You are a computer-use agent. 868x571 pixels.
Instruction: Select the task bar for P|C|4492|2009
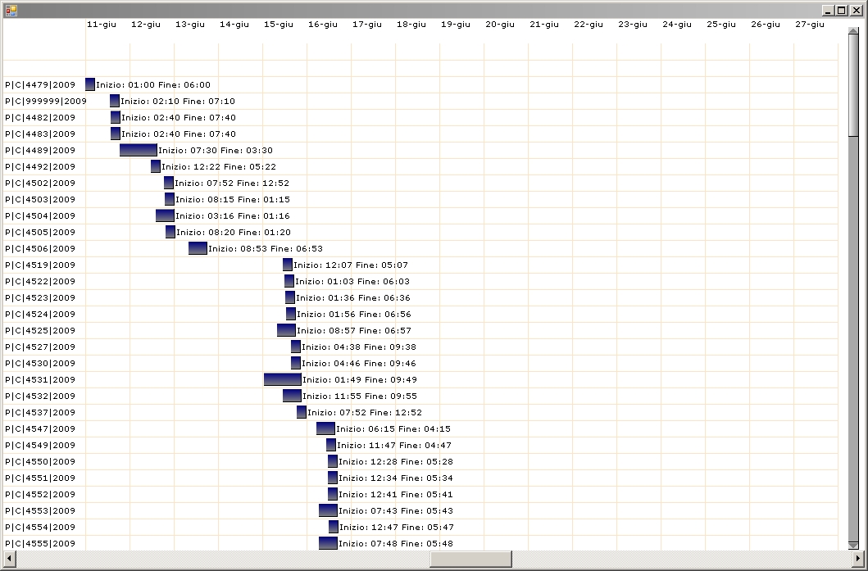[x=156, y=166]
